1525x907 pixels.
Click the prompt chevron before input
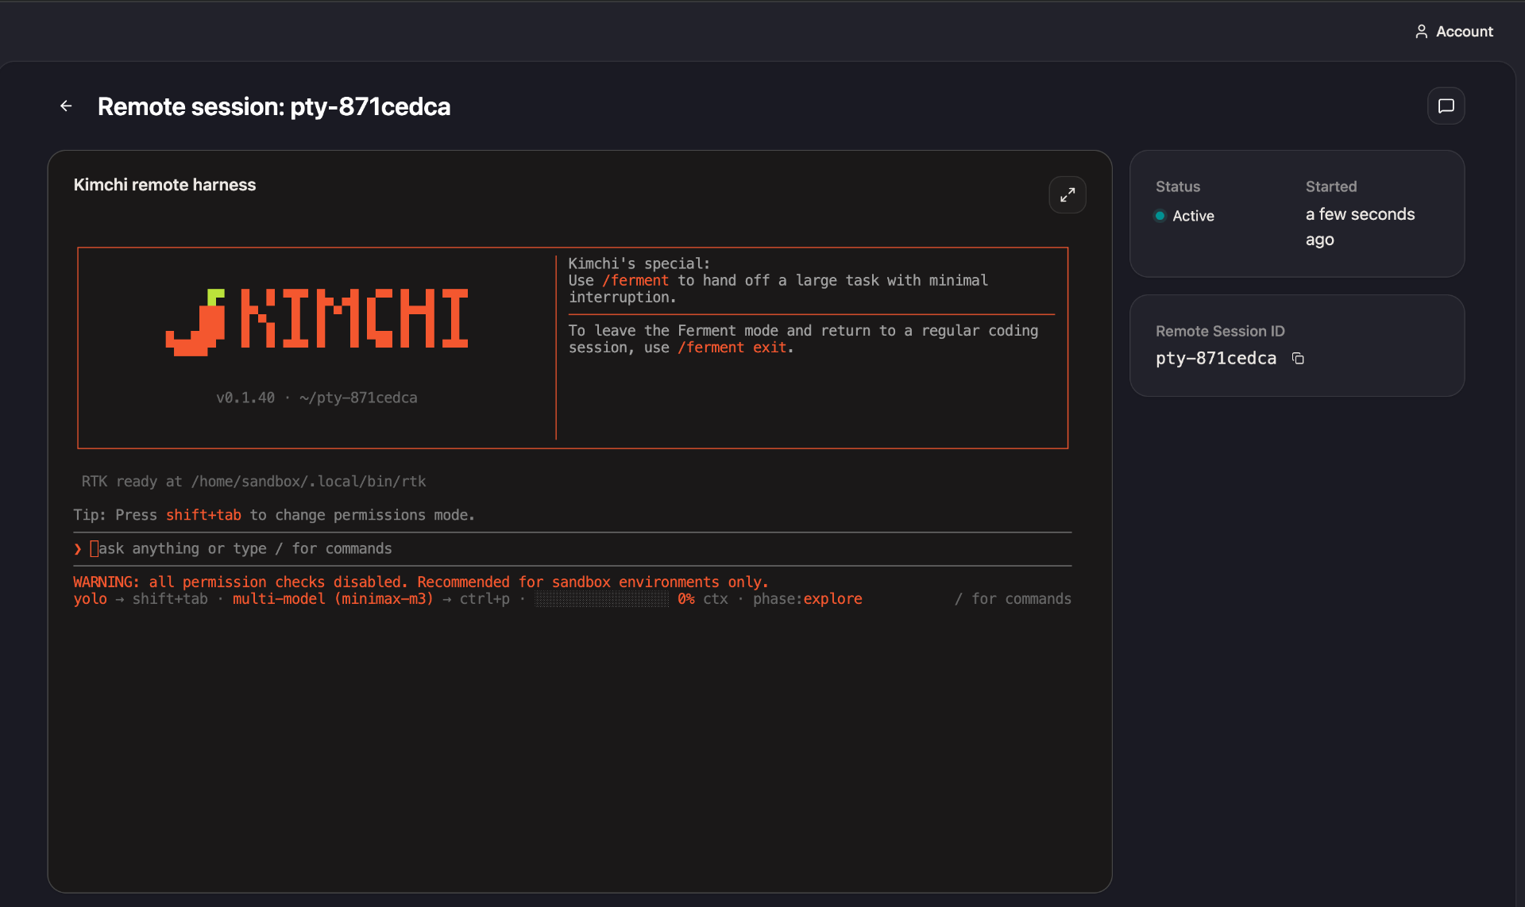[78, 549]
